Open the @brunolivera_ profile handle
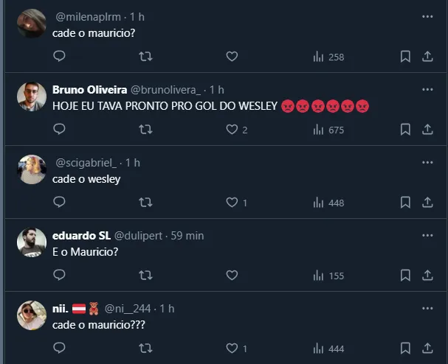 pyautogui.click(x=165, y=90)
